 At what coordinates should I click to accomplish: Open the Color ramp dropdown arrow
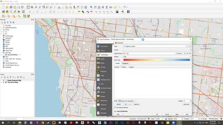tap(191, 60)
